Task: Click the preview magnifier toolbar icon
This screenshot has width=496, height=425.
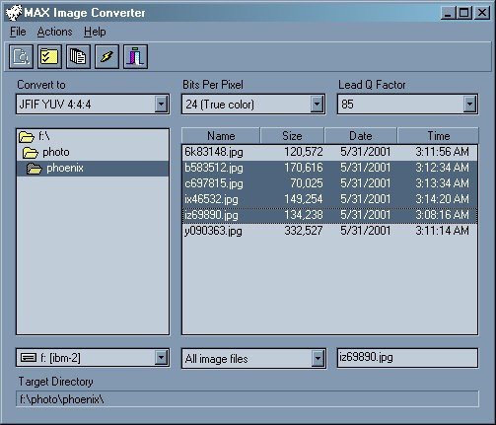Action: pos(21,56)
